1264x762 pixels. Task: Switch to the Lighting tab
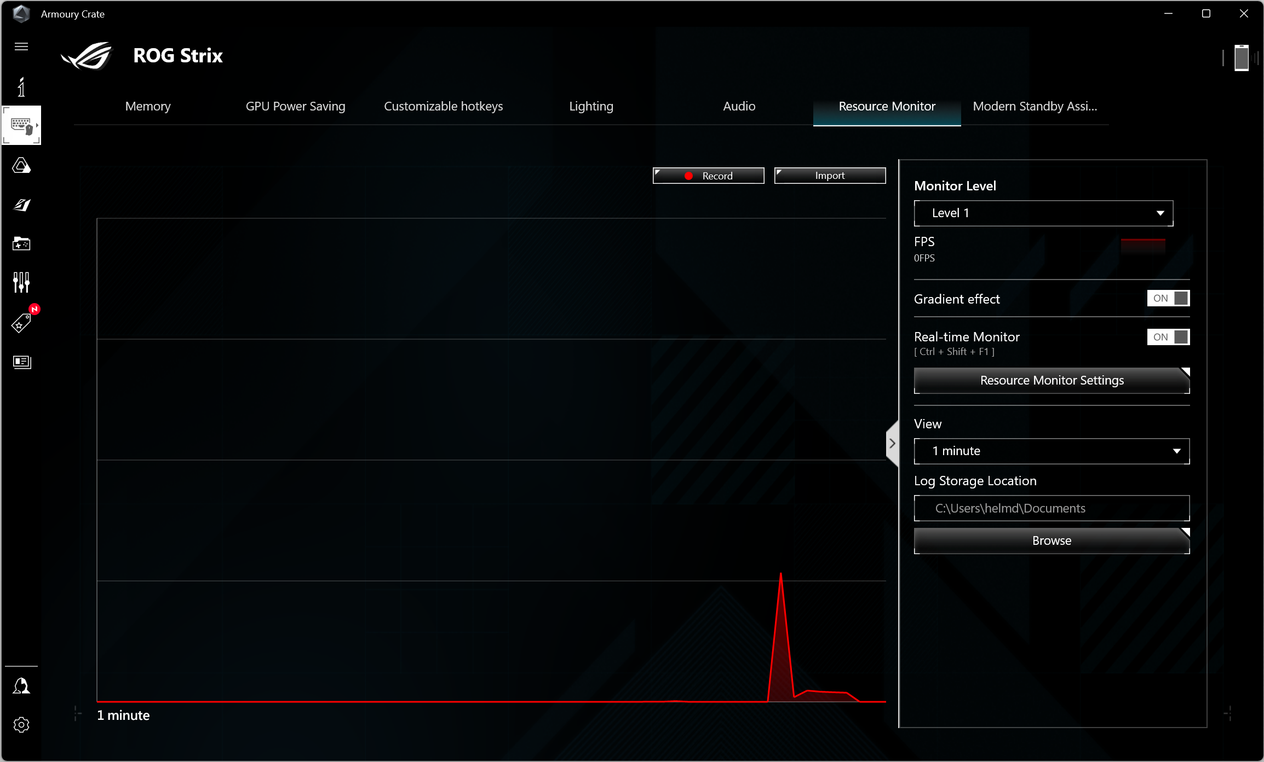(591, 106)
